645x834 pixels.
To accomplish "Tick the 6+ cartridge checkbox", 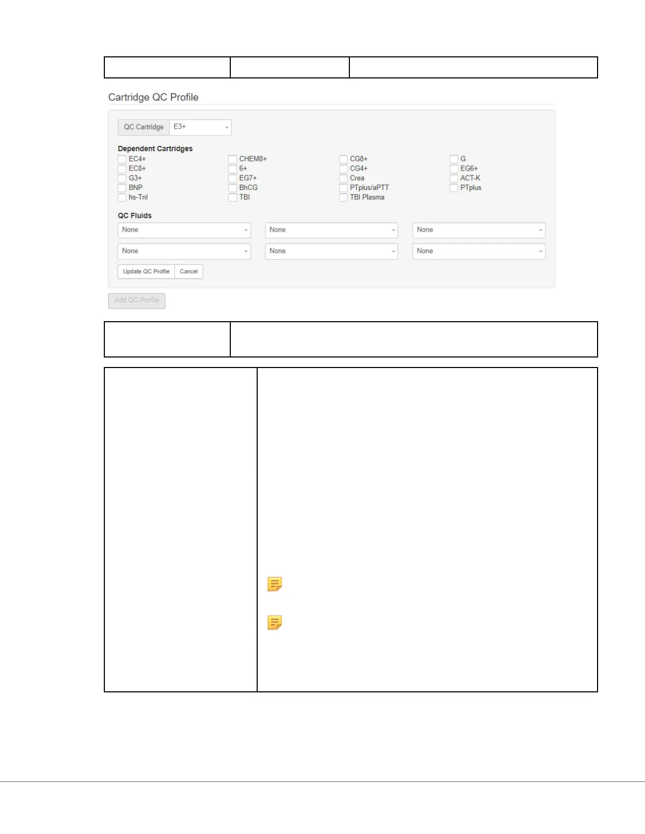I will pos(232,168).
